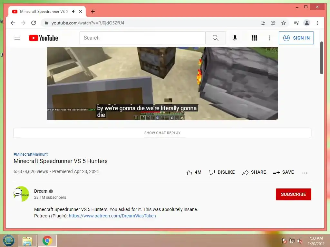Click the 65,374,626 views text
The image size is (330, 247).
31,171
